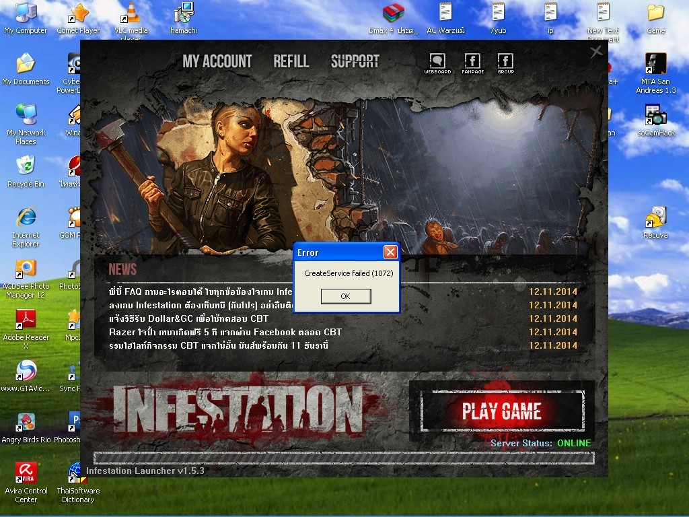Click the launcher download progress bar
The image size is (689, 517).
pyautogui.click(x=343, y=458)
